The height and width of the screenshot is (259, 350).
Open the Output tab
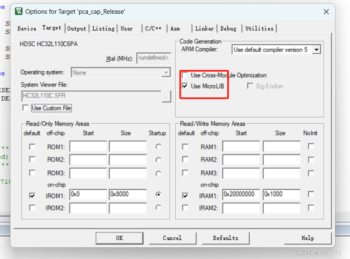[77, 29]
